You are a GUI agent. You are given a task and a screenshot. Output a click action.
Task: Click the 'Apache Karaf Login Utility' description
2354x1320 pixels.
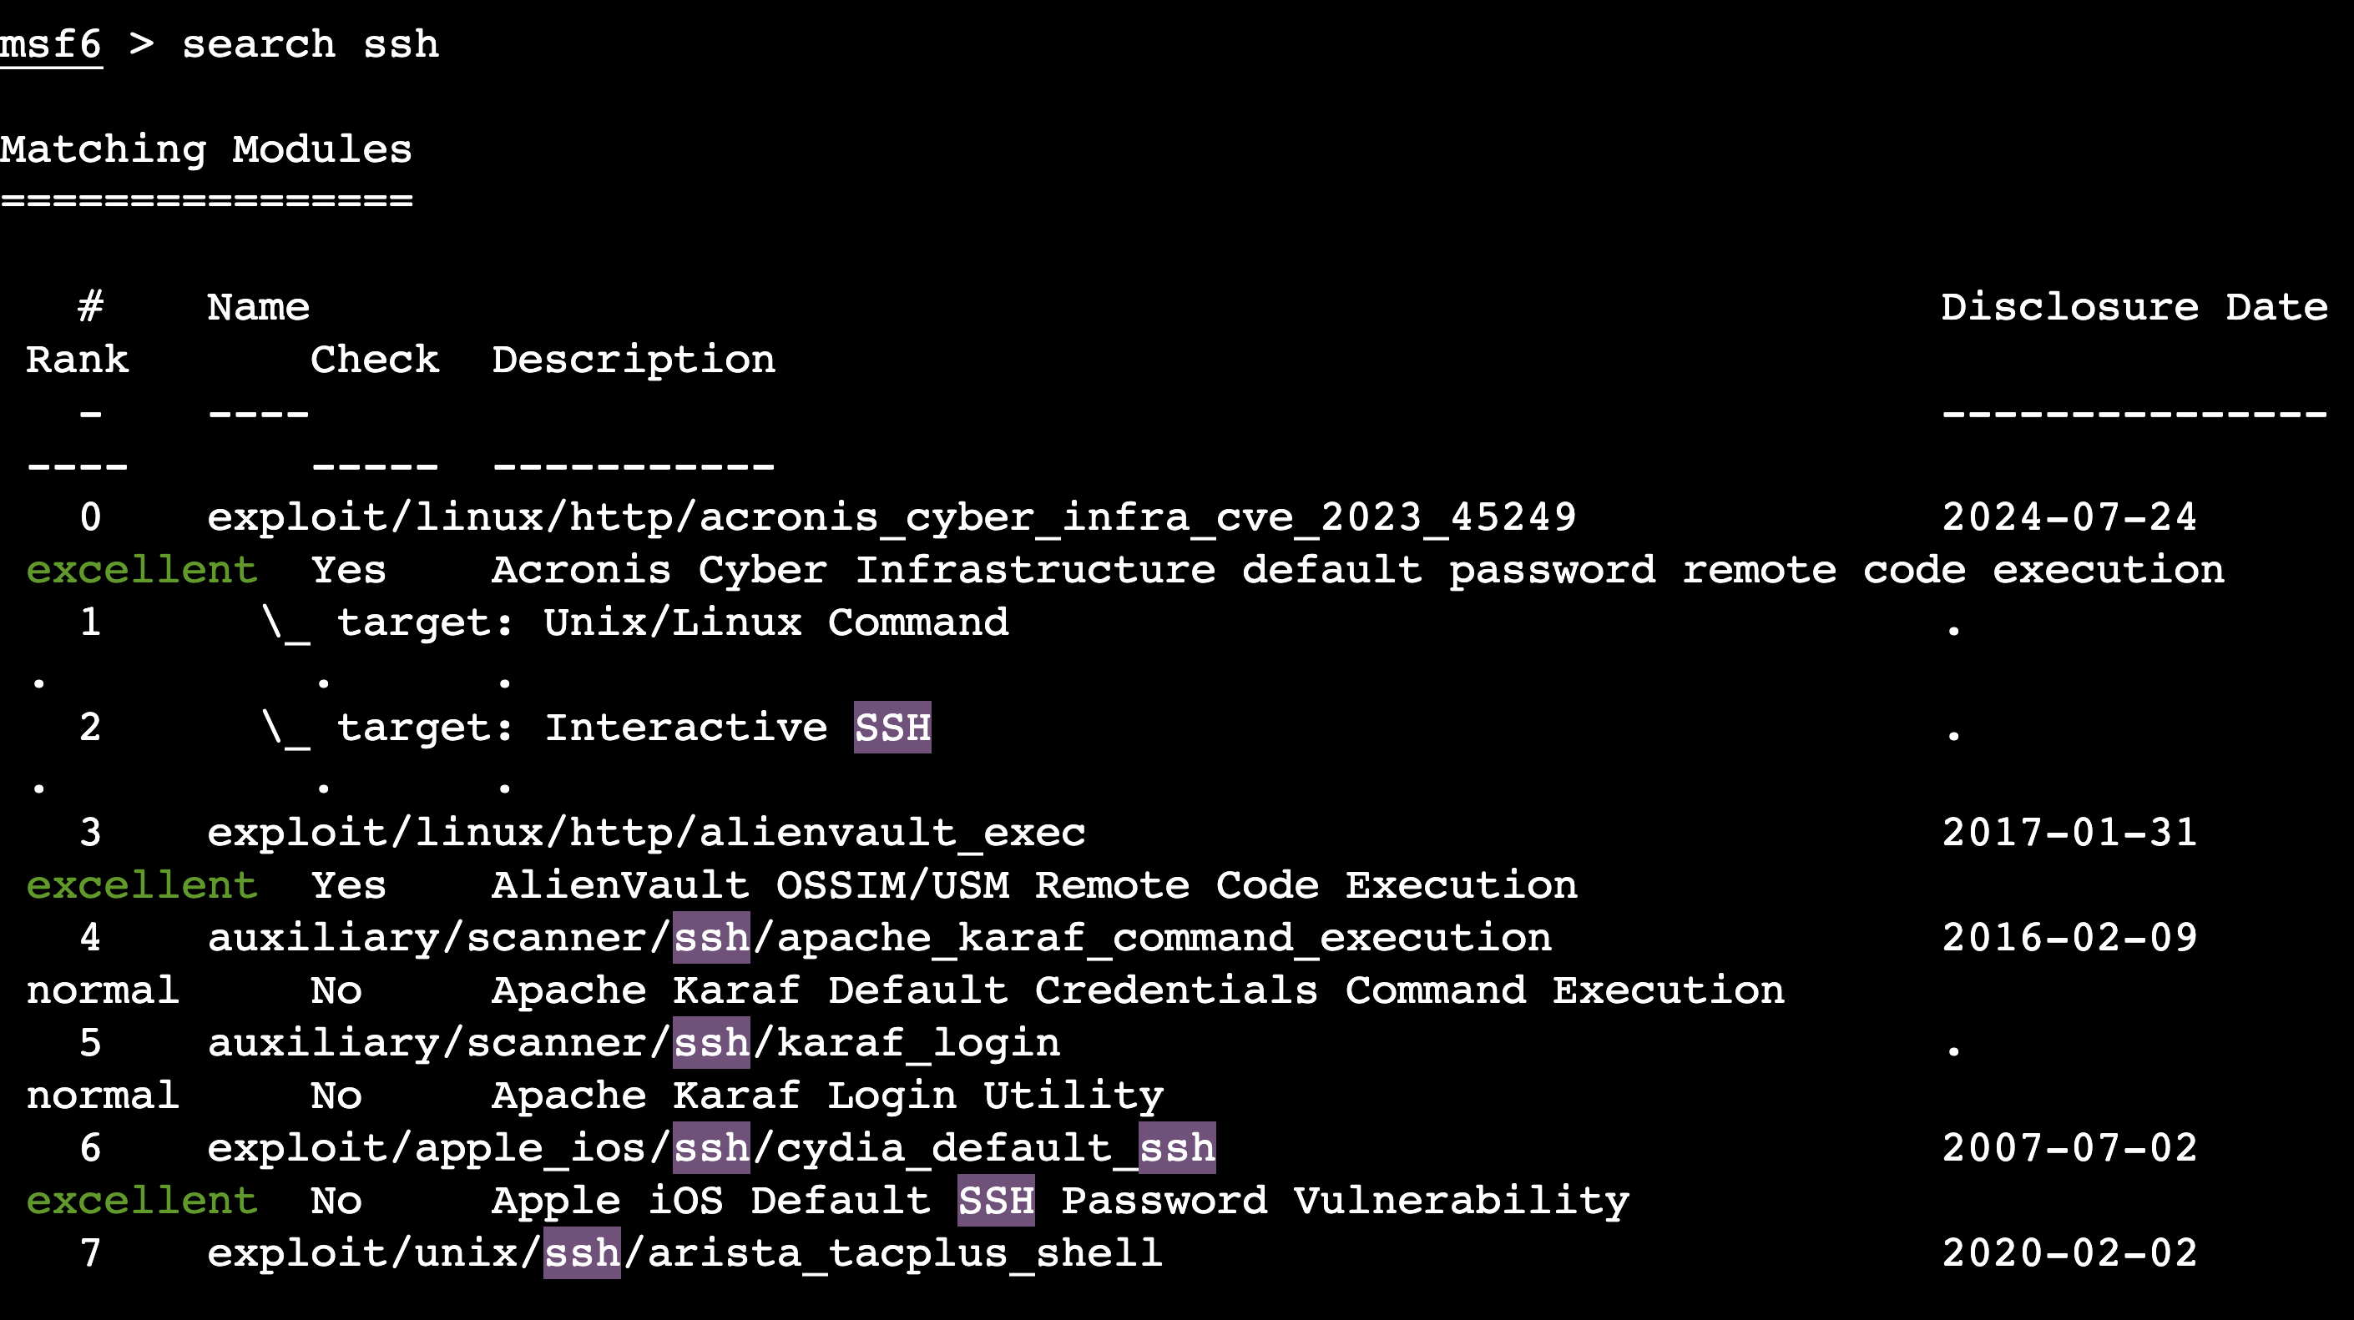tap(827, 1096)
